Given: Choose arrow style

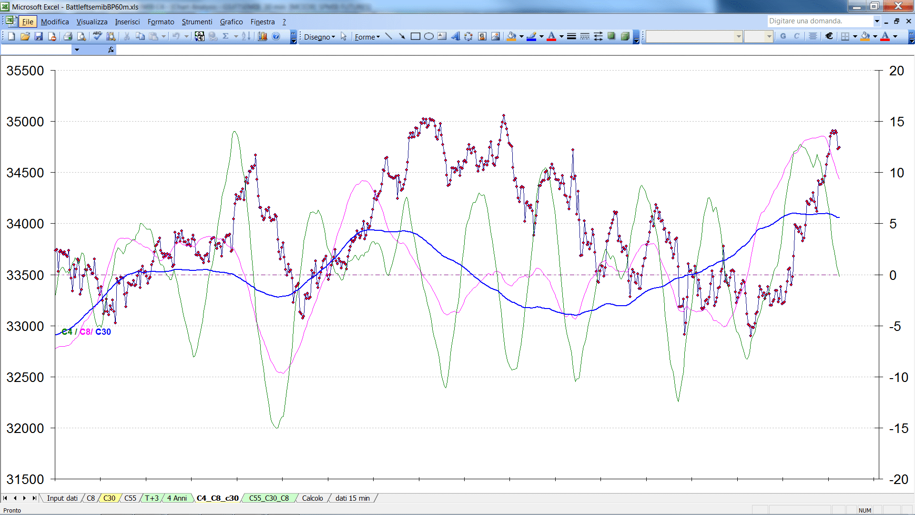Looking at the screenshot, I should coord(598,36).
